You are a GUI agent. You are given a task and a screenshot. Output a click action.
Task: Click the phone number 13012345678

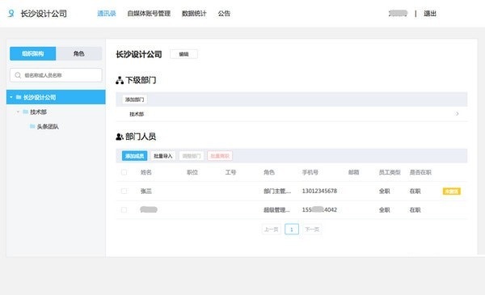(x=319, y=191)
